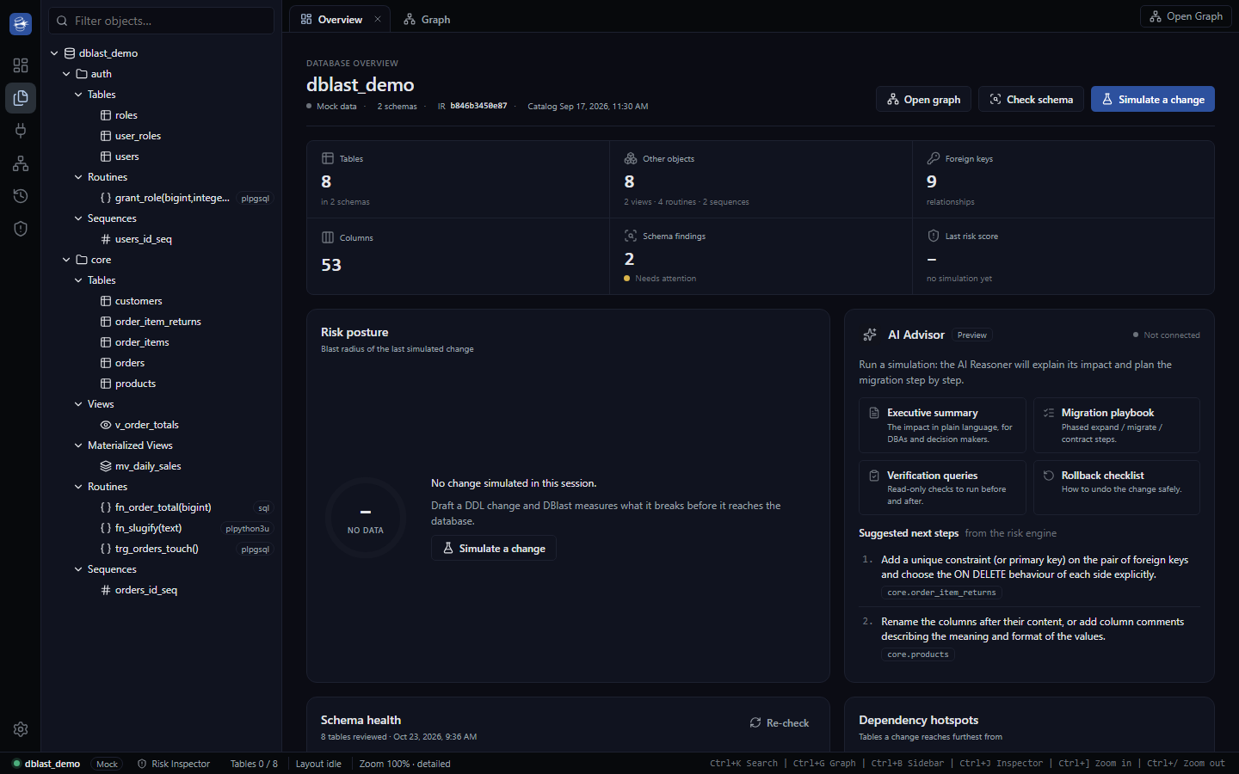Collapse the auth schema node
The height and width of the screenshot is (774, 1239).
pos(66,74)
